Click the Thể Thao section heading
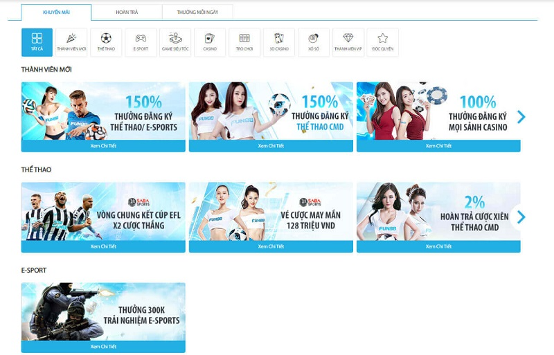The image size is (554, 355). tap(36, 170)
